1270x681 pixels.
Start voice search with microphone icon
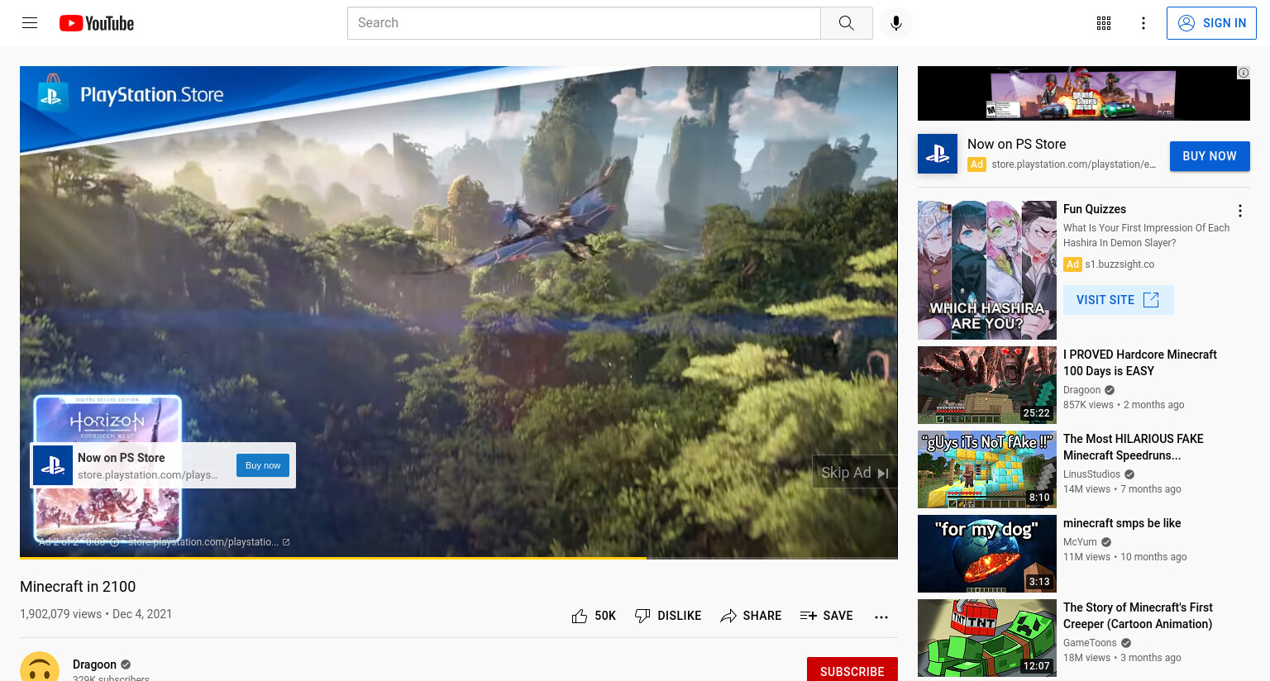(x=896, y=23)
